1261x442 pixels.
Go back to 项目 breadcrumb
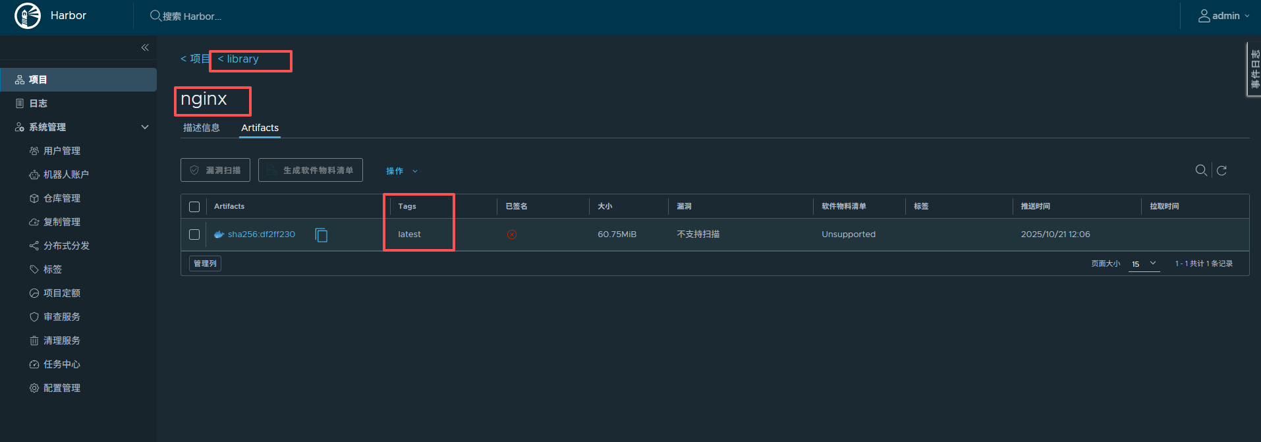point(195,59)
